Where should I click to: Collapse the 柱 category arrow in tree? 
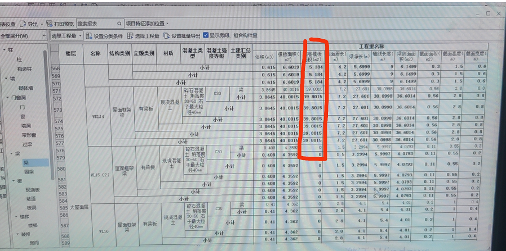point(5,50)
